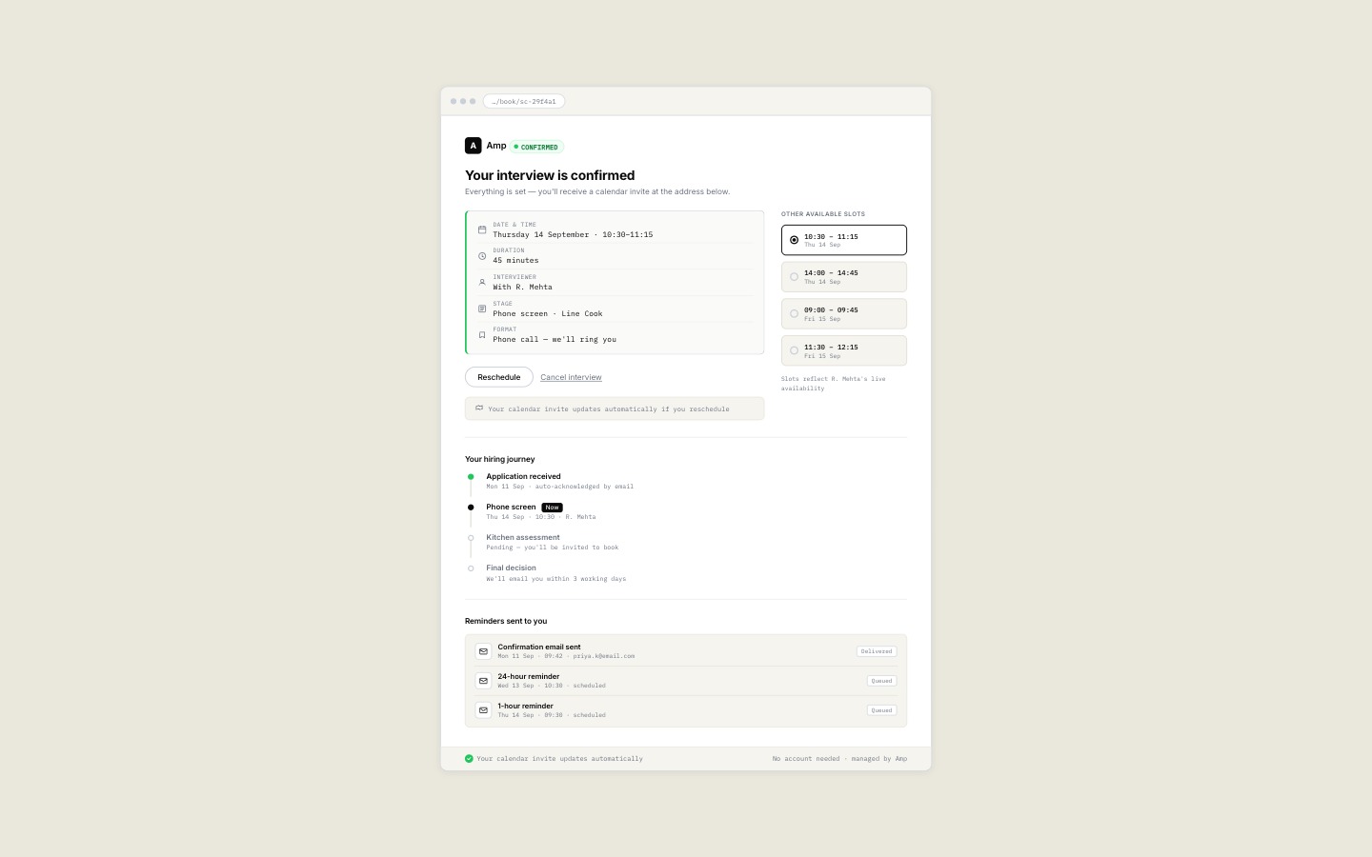Click the Queued tag for 1-hour reminder
Screen dimensions: 1372x857
(881, 710)
